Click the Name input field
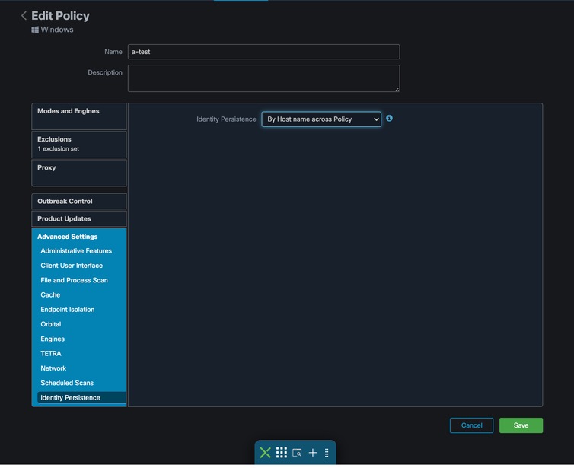This screenshot has height=468, width=574. [263, 52]
